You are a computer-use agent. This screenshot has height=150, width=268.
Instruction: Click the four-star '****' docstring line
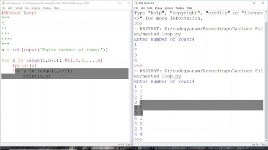pos(7,39)
